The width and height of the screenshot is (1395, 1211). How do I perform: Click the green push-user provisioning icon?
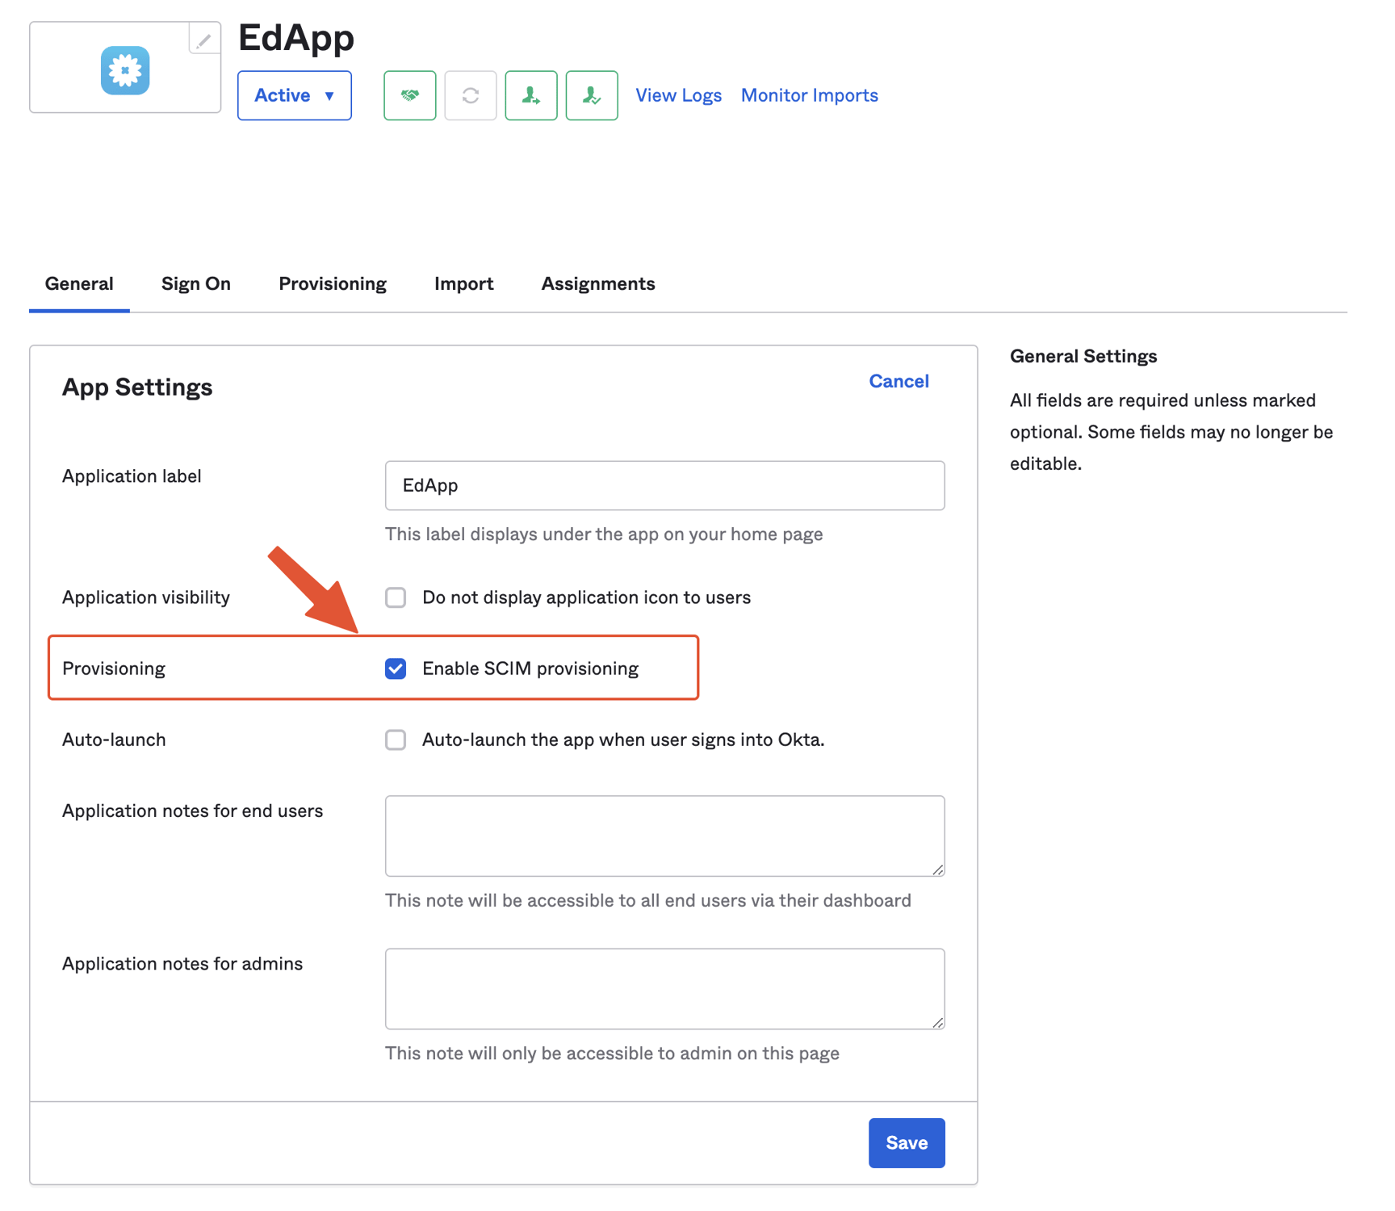click(531, 95)
